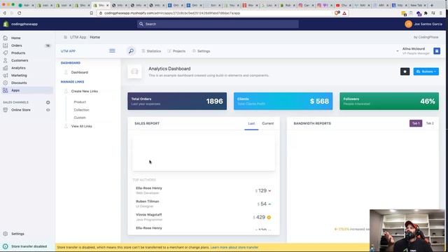Viewport: 448px width, 252px height.
Task: Select Custom submenu link
Action: tap(80, 118)
